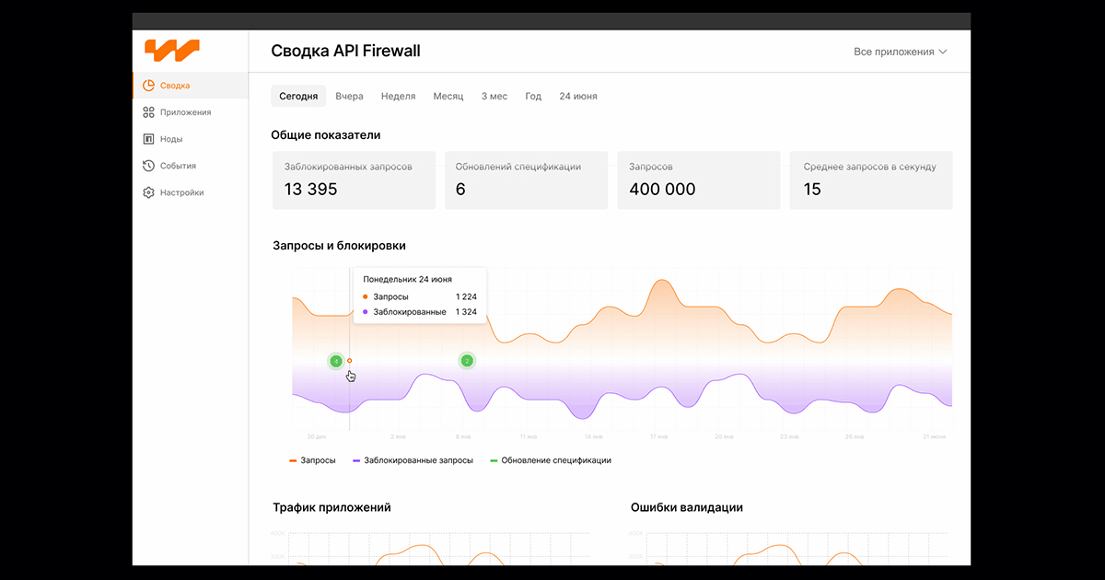Open the Все приложения dropdown
The image size is (1105, 580).
pos(901,52)
